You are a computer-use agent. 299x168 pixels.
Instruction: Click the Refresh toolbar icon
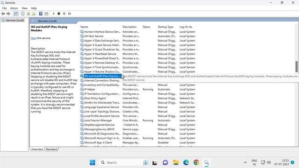[28, 14]
